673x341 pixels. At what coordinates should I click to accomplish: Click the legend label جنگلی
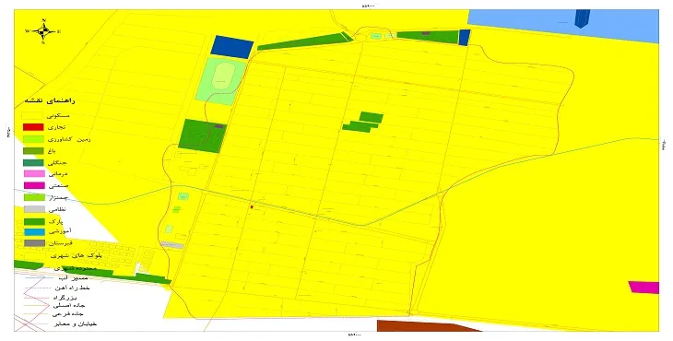(58, 162)
